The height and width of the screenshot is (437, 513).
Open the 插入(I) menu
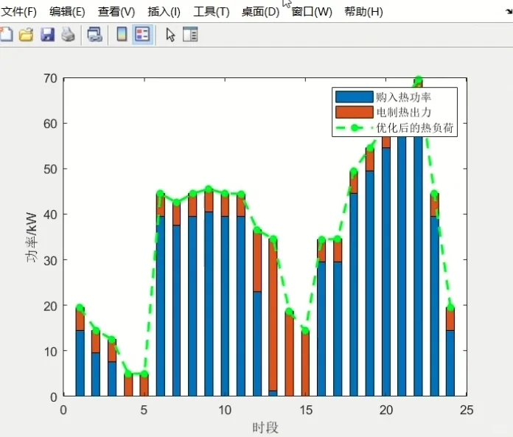click(x=164, y=12)
